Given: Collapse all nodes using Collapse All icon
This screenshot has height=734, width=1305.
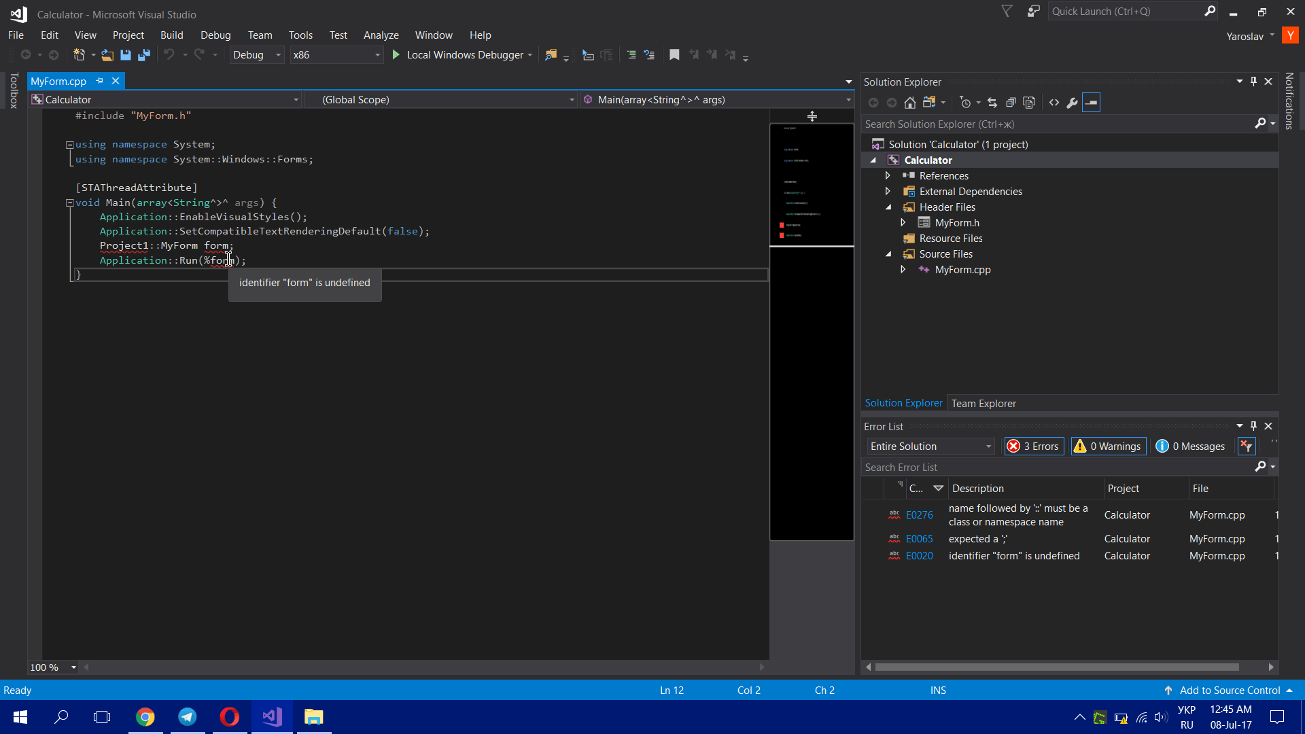Looking at the screenshot, I should click(x=1011, y=102).
